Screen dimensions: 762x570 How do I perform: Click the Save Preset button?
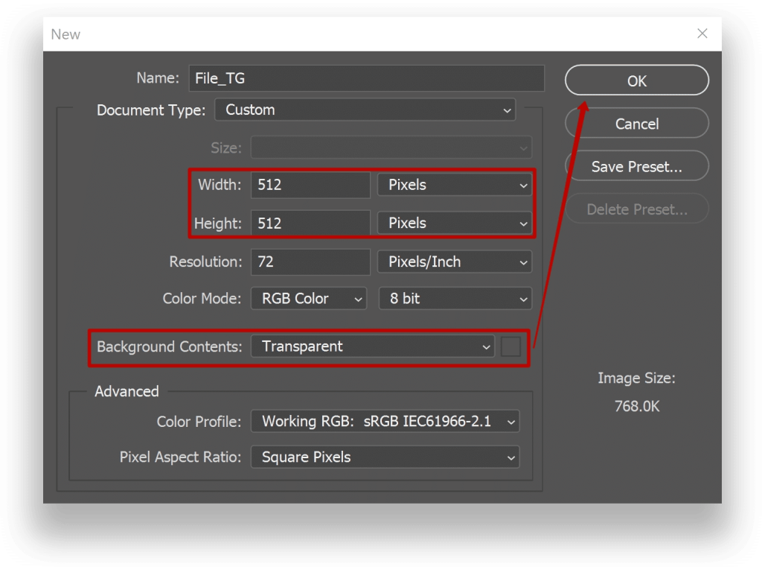point(637,167)
